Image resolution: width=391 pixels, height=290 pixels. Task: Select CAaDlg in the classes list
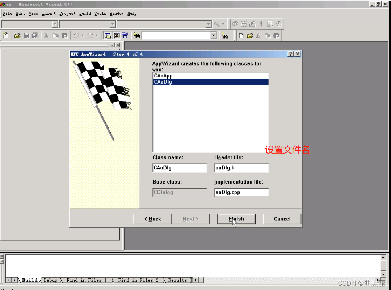tap(211, 82)
